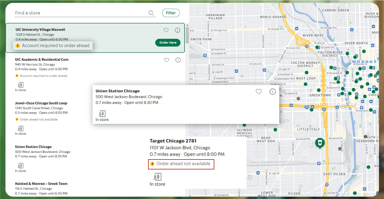Click UKRAINIAN VILLAGE label on map
The image size is (384, 199).
pyautogui.click(x=216, y=16)
